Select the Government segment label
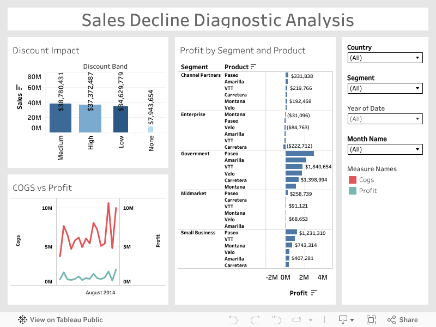The image size is (436, 327). coord(195,154)
